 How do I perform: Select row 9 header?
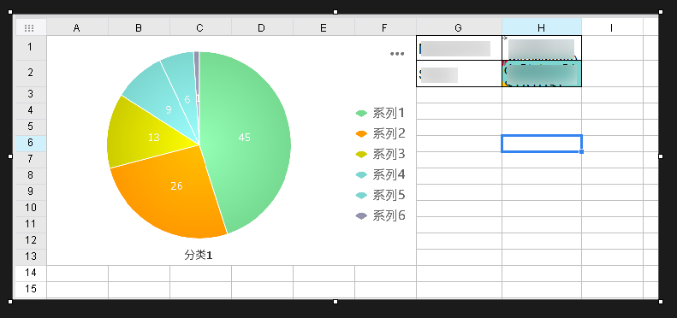click(30, 192)
